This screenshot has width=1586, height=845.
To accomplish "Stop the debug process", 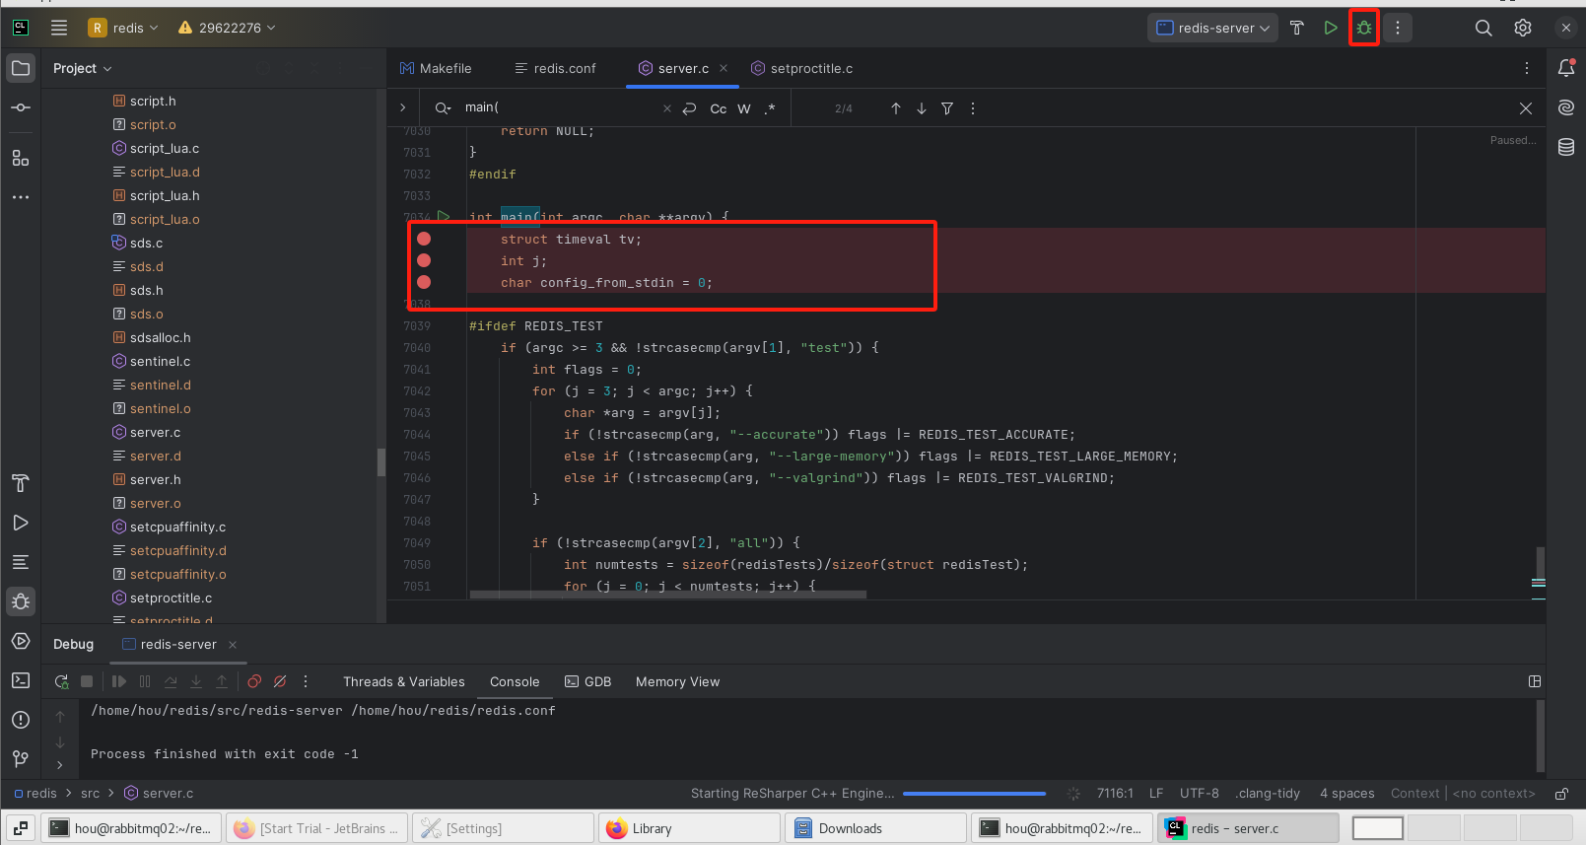I will point(87,681).
